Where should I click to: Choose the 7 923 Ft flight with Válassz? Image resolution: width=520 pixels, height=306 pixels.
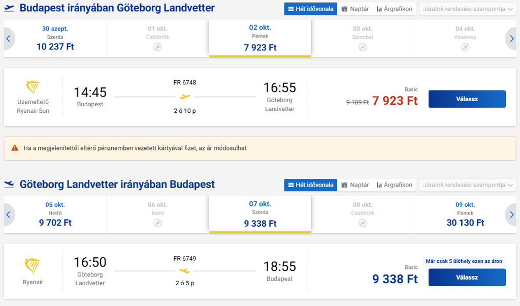(x=467, y=99)
